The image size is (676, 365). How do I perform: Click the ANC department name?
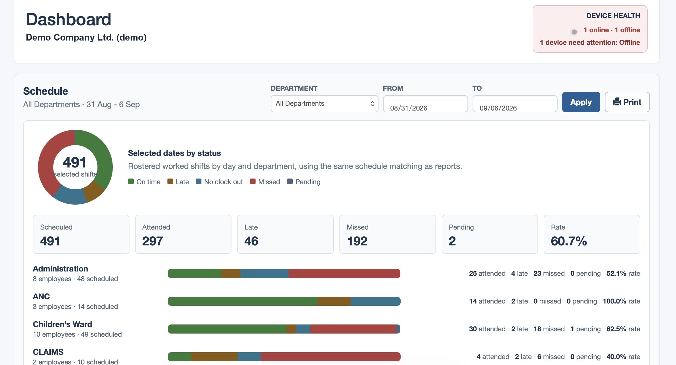pyautogui.click(x=41, y=296)
